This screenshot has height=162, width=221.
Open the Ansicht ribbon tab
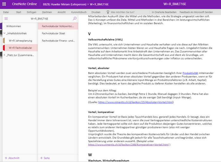[x=62, y=12]
